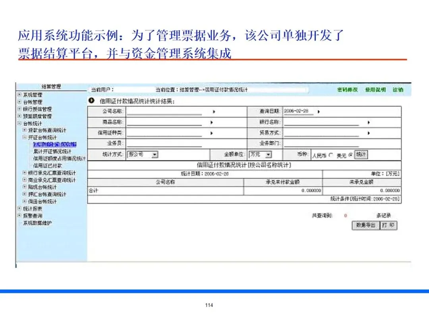429x322 pixels.
Task: Click the 银行名称 input field
Action: click(x=321, y=122)
